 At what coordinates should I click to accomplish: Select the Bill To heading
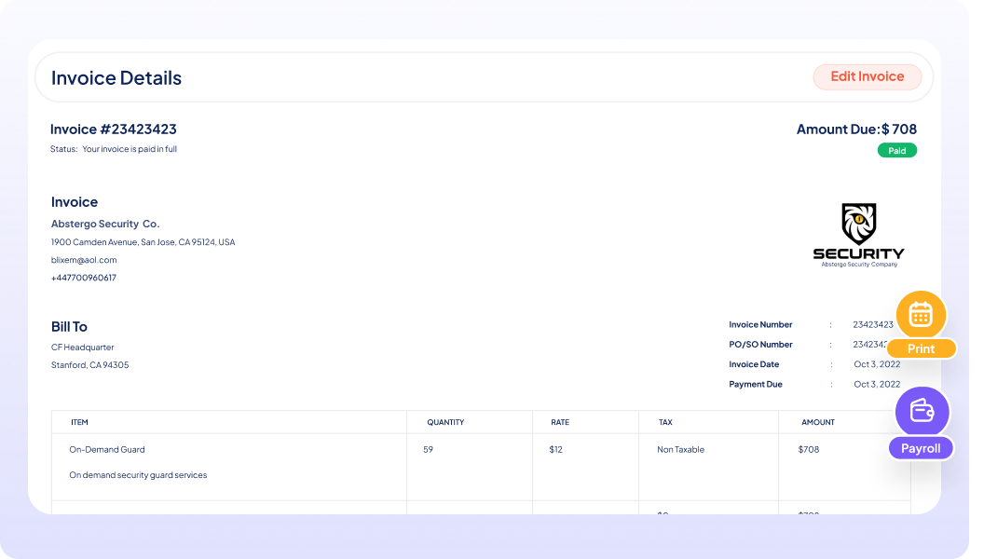69,327
